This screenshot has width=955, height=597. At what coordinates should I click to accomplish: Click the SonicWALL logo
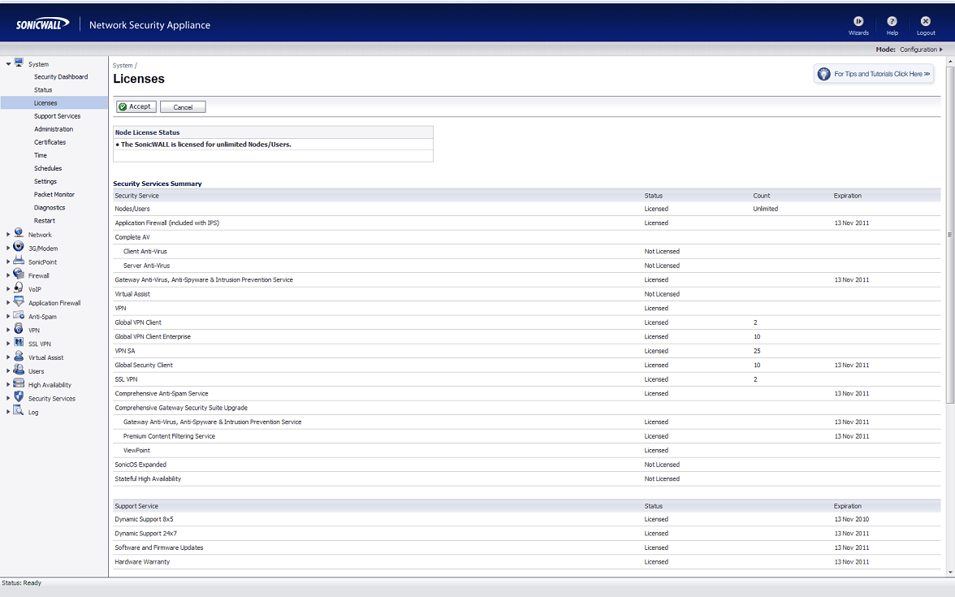coord(42,24)
